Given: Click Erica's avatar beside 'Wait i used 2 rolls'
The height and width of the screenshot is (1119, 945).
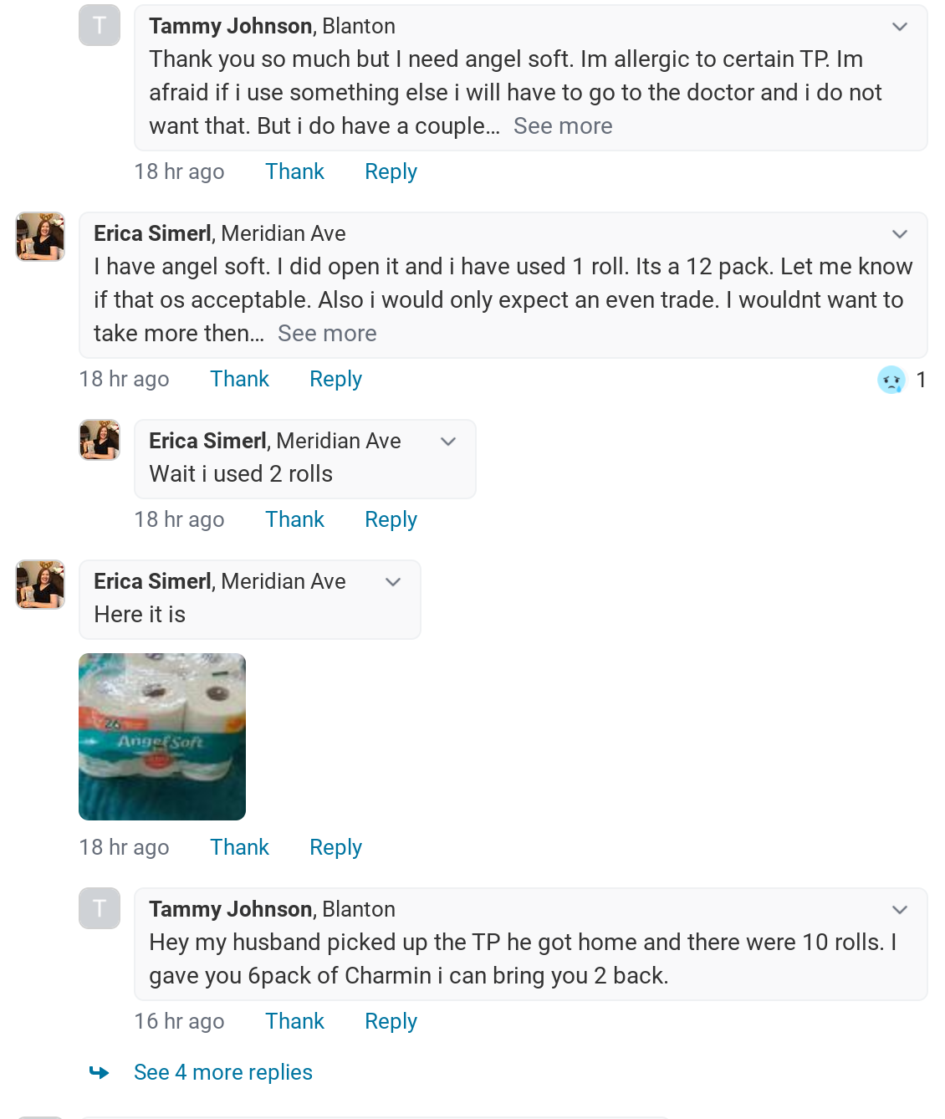Looking at the screenshot, I should pos(100,440).
